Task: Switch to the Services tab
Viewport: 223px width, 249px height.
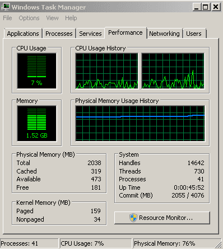Action: click(x=90, y=34)
